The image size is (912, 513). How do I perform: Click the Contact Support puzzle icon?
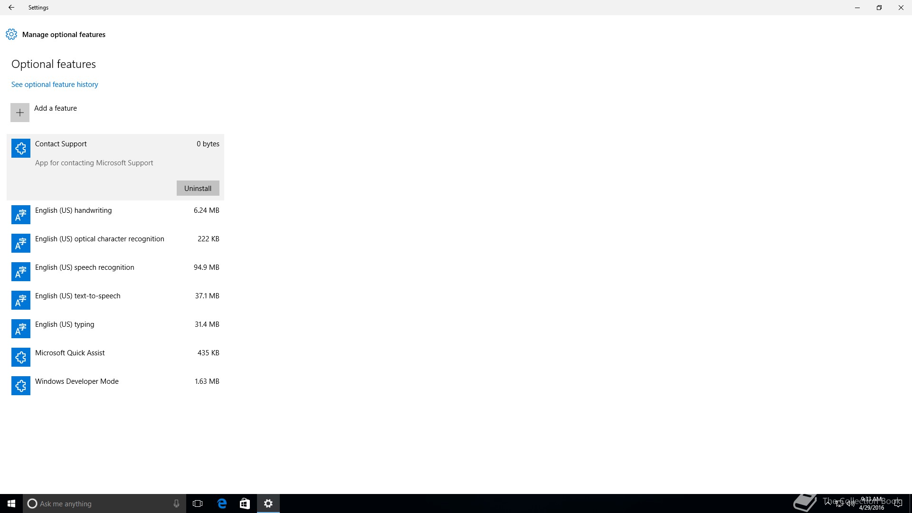21,148
